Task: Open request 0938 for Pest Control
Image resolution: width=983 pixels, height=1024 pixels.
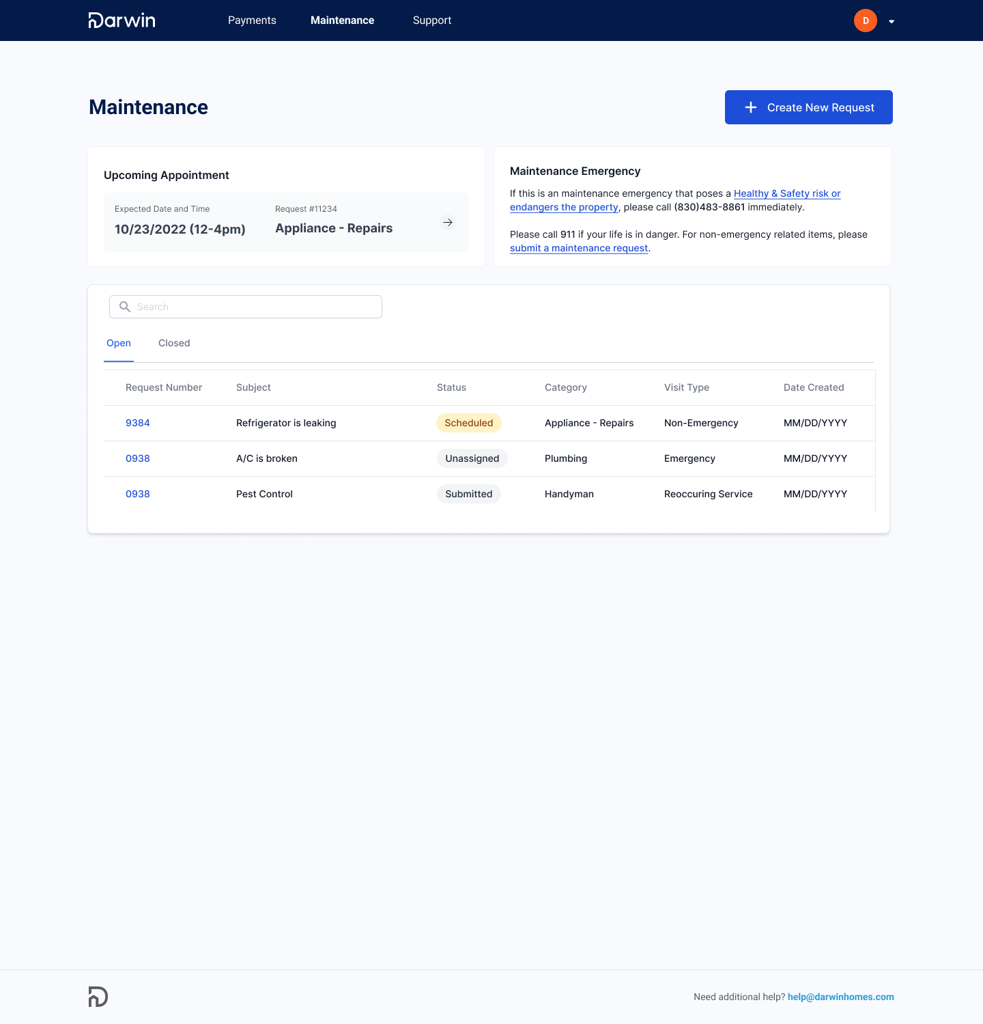Action: click(x=138, y=494)
